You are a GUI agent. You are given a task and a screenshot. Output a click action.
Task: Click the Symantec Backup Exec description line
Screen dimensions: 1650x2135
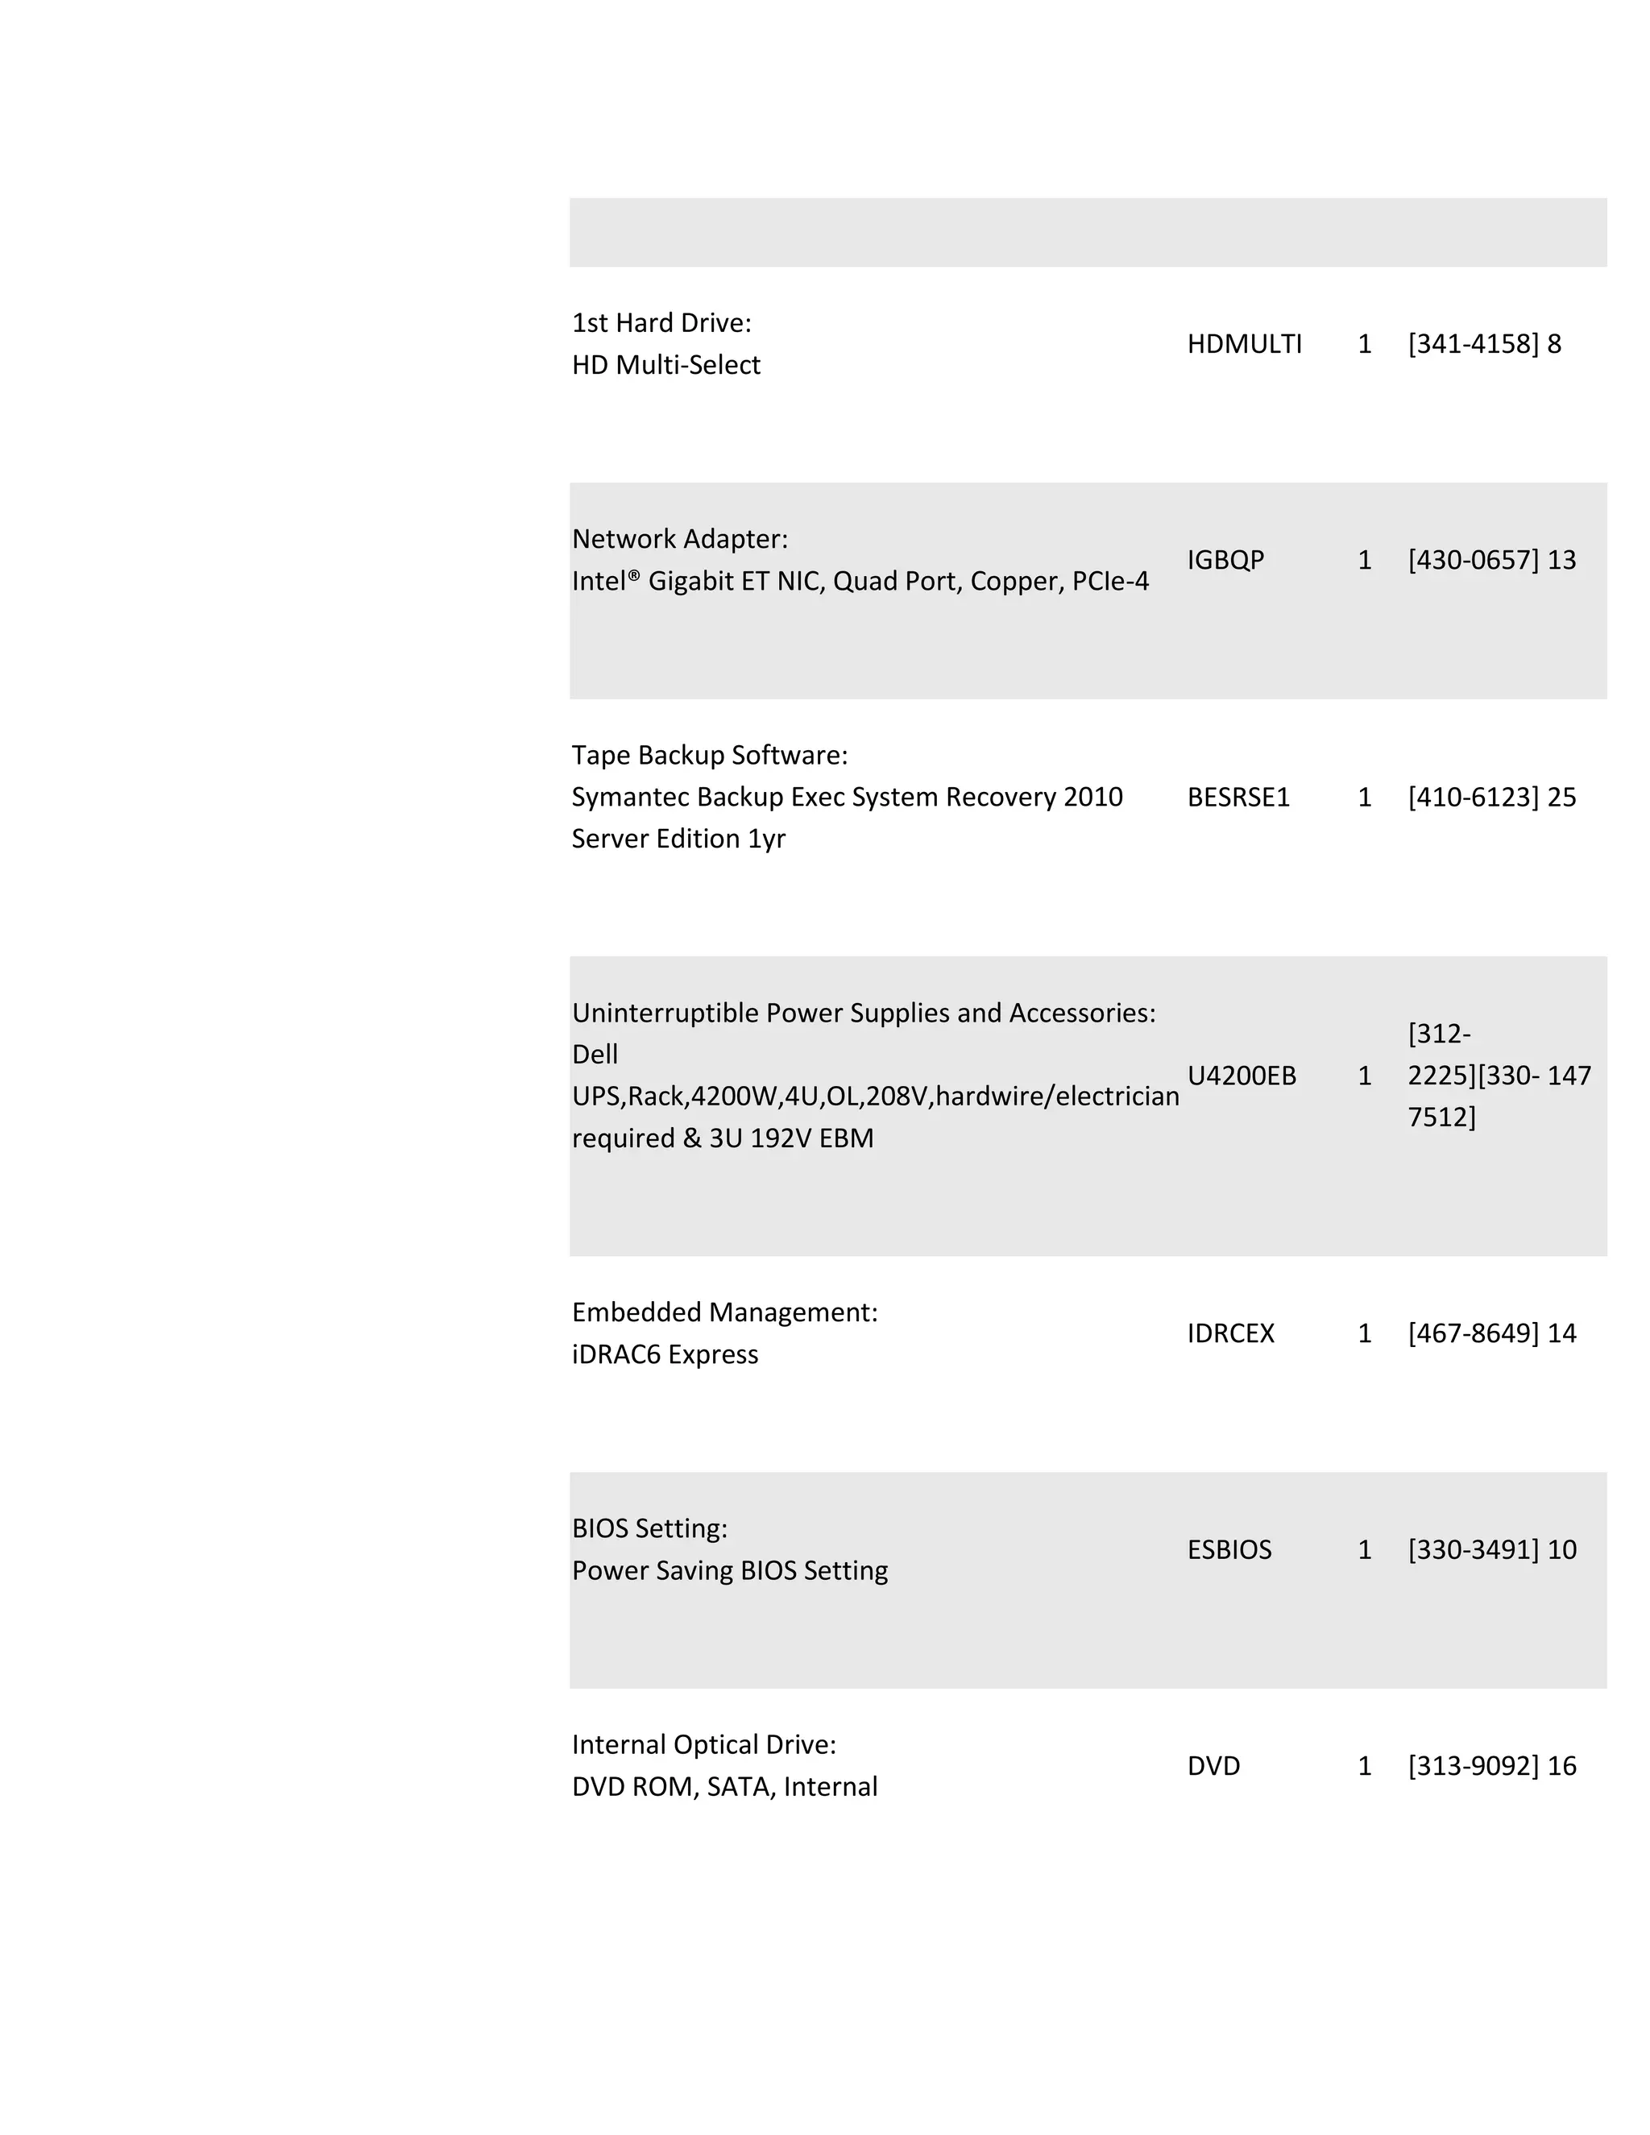tap(847, 798)
